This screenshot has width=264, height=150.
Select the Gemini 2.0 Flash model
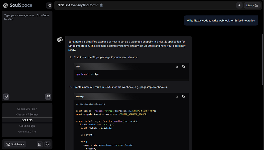[x=27, y=109]
